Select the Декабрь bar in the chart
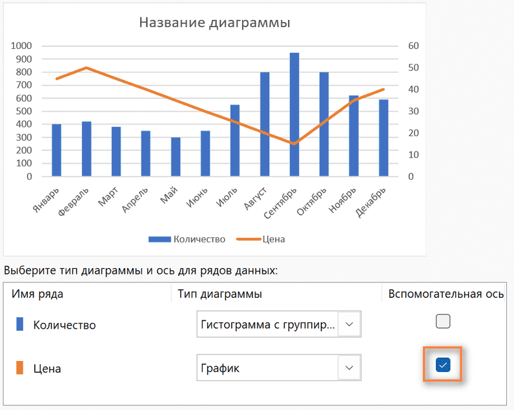 384,138
